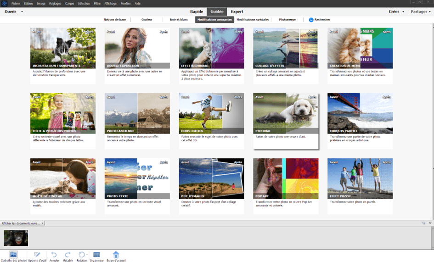Viewport: 434px width, 262px height.
Task: Select the Modifications amusantes category
Action: coord(214,20)
